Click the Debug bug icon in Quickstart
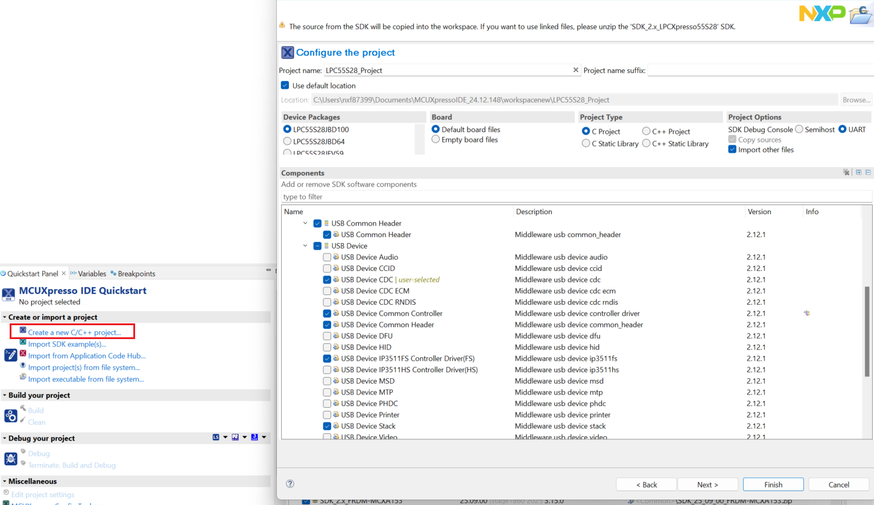Screen dimensions: 874x505 pyautogui.click(x=10, y=459)
